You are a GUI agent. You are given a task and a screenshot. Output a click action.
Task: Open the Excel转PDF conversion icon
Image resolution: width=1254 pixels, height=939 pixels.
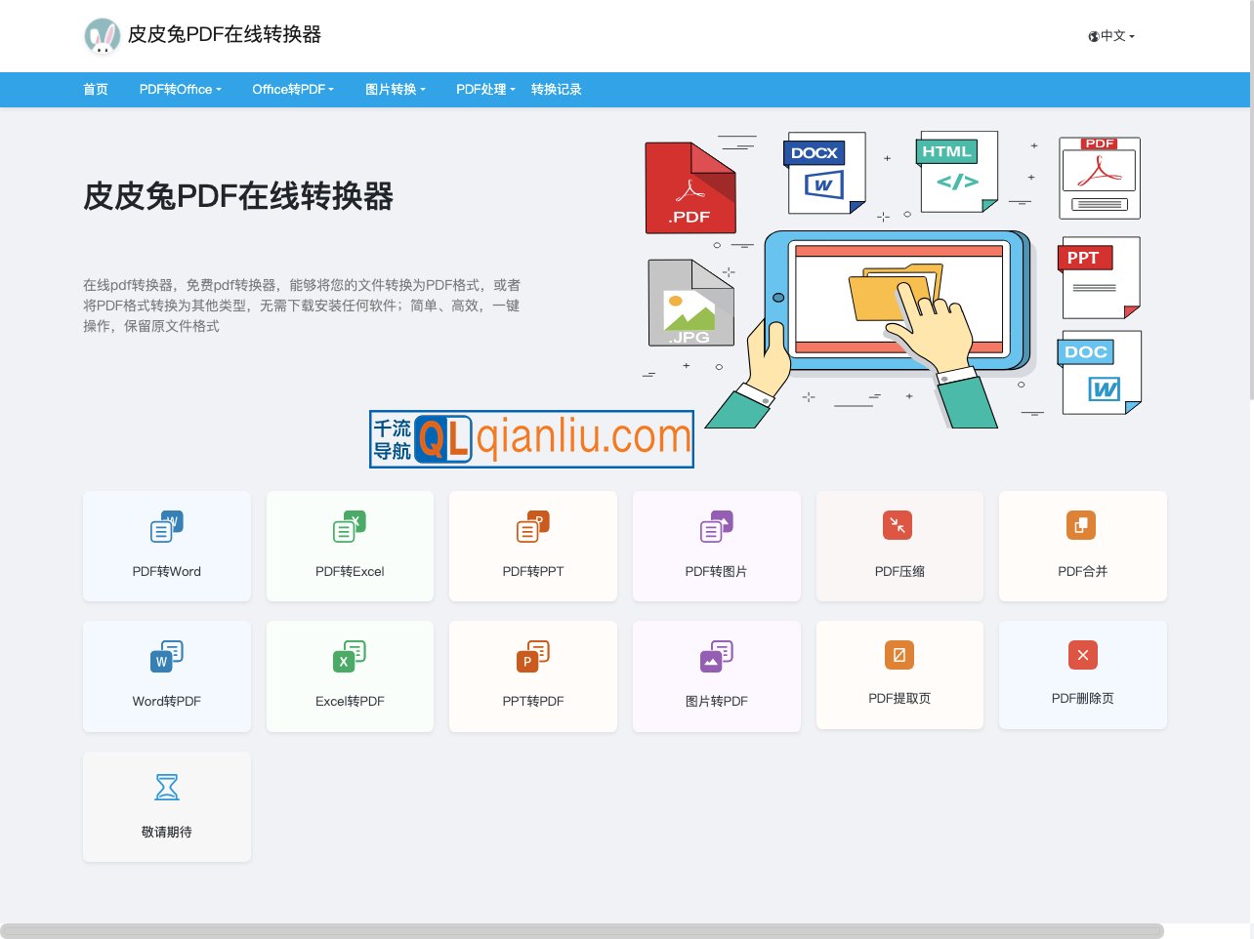point(350,655)
